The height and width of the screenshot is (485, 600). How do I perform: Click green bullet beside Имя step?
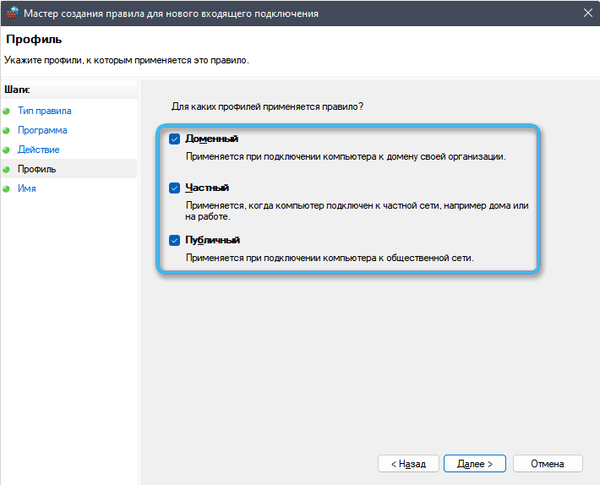coord(7,189)
